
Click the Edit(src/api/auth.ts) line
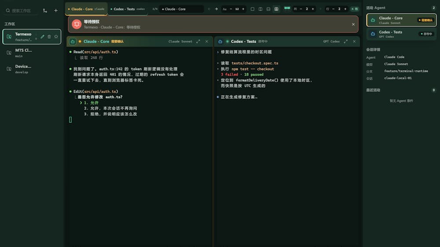95,91
